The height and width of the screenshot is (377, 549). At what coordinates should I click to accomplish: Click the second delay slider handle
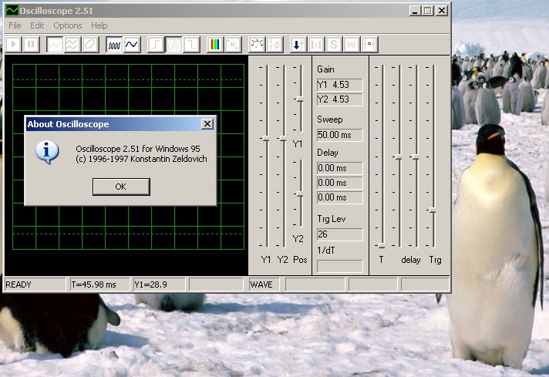pos(416,157)
